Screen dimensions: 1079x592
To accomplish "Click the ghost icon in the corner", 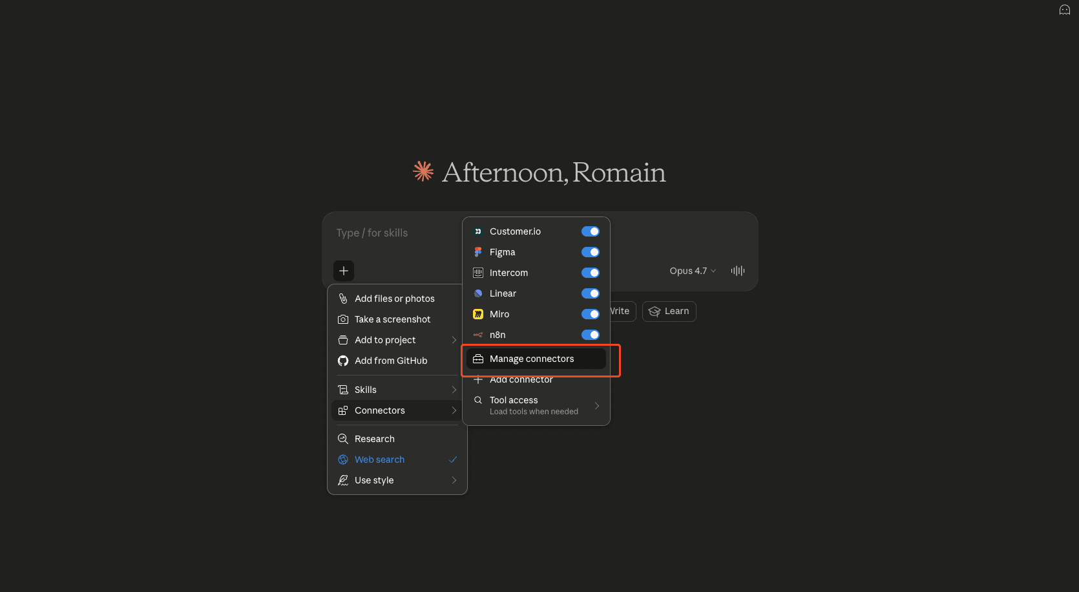I will coord(1064,10).
